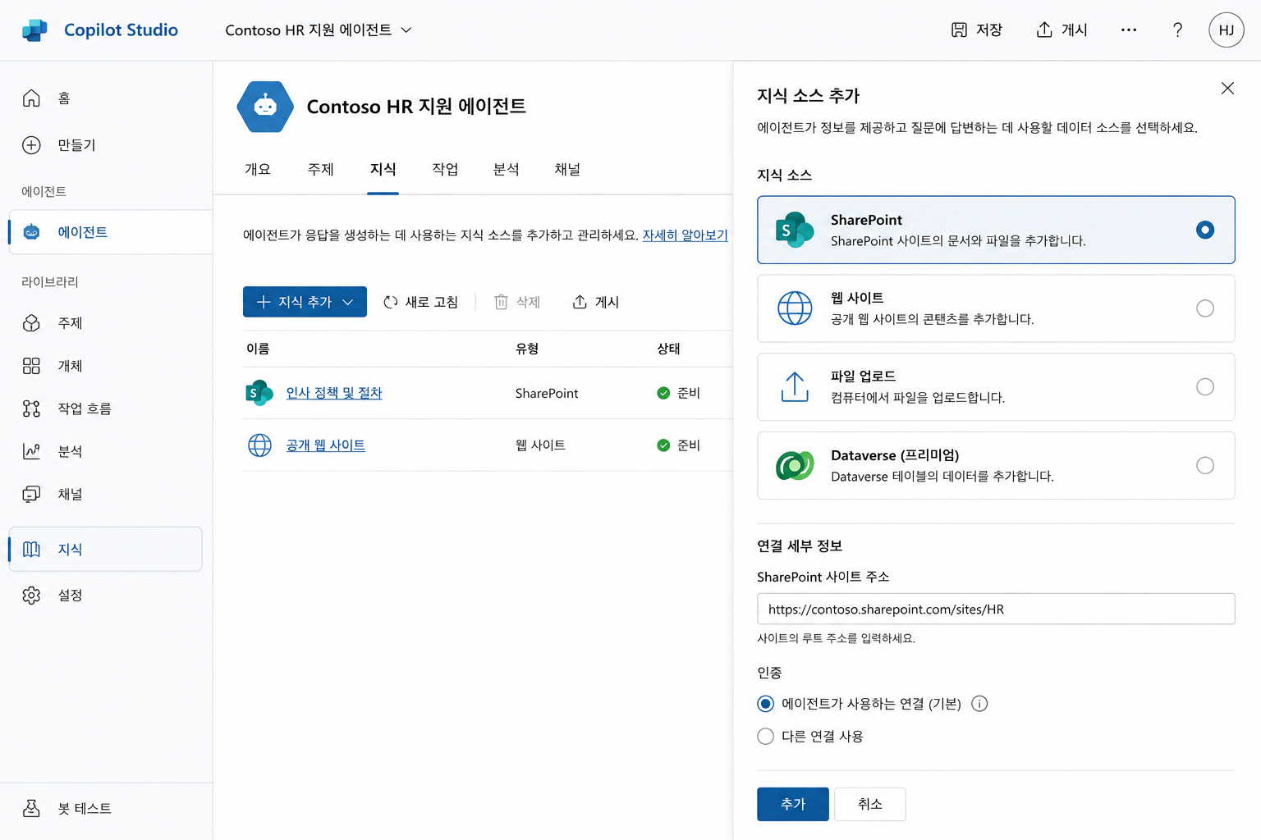
Task: Open the 채널 icon in sidebar
Action: click(31, 494)
